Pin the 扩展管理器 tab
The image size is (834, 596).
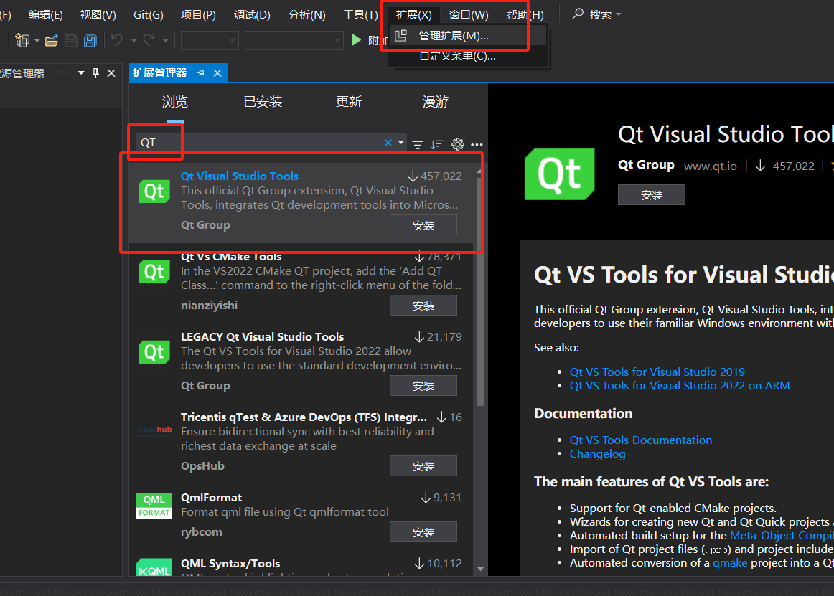pyautogui.click(x=200, y=73)
